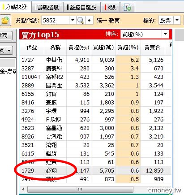
Task: Click the magnifier search icon
Action: click(81, 20)
